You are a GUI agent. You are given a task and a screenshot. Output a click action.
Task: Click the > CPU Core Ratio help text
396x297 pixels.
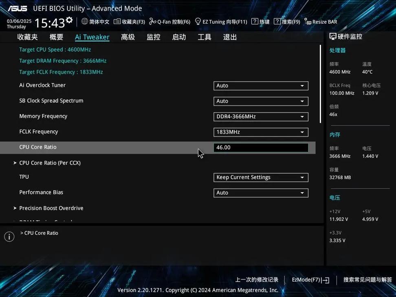coord(39,233)
